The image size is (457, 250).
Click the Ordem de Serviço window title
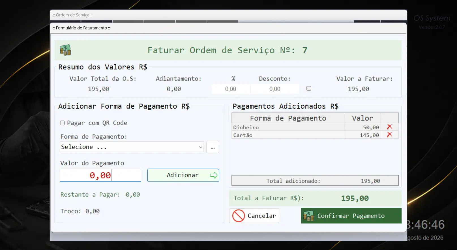click(73, 15)
